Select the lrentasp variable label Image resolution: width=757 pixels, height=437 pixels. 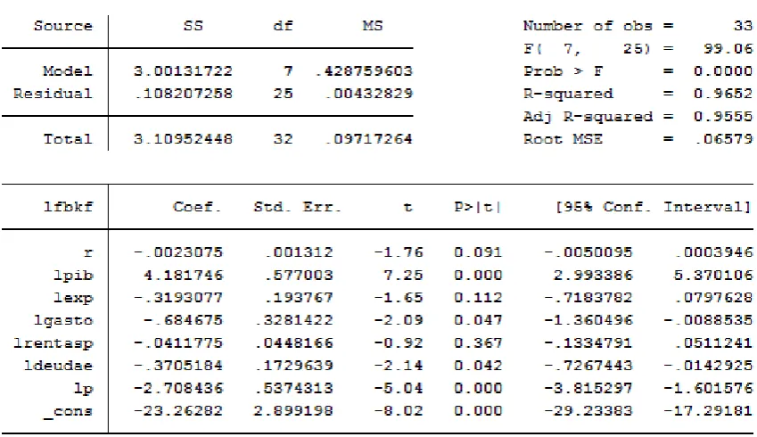coord(53,343)
